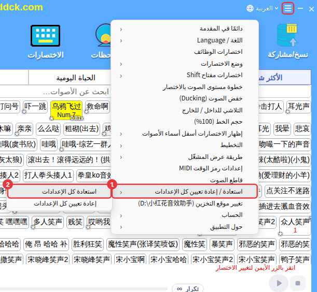
Task: Expand الحساب account submenu
Action: coord(185,215)
